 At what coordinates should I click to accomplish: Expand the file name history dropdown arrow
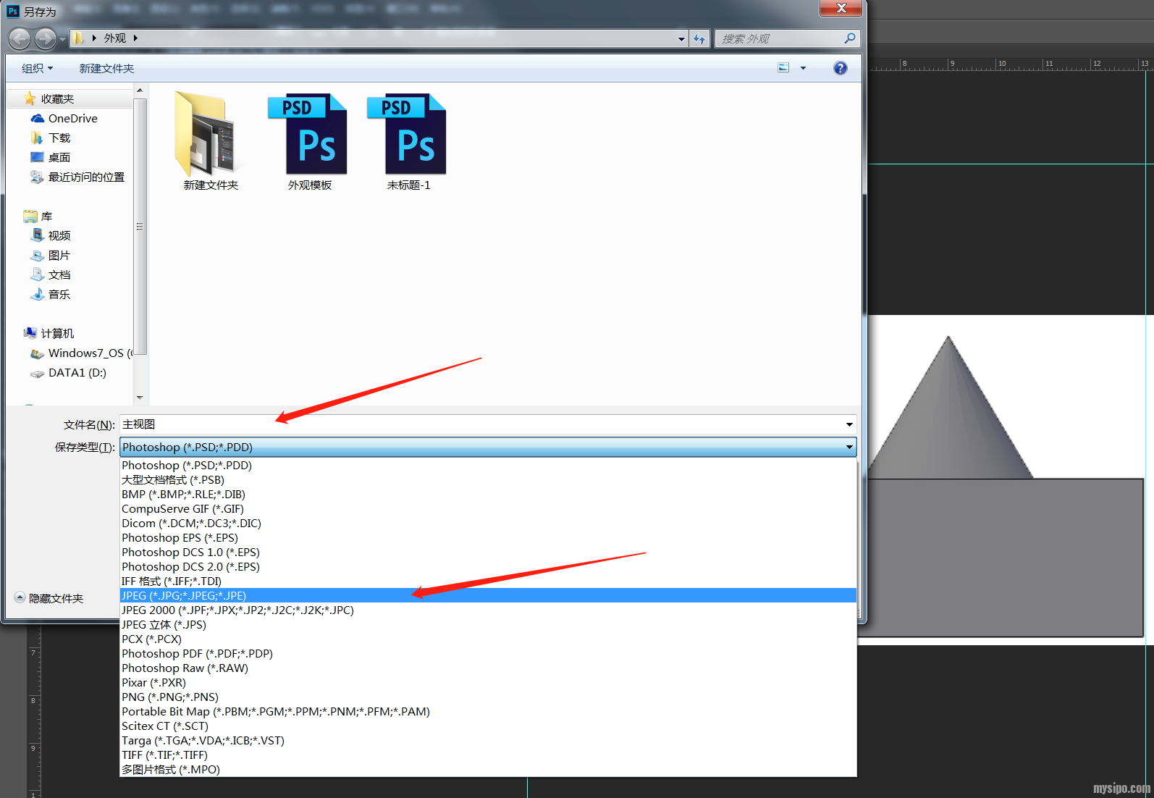[x=849, y=424]
